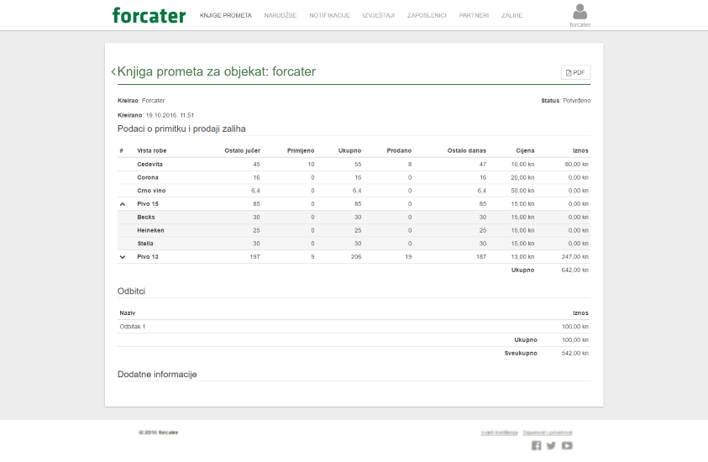708x462 pixels.
Task: Open the Izvještaji menu item
Action: point(378,15)
